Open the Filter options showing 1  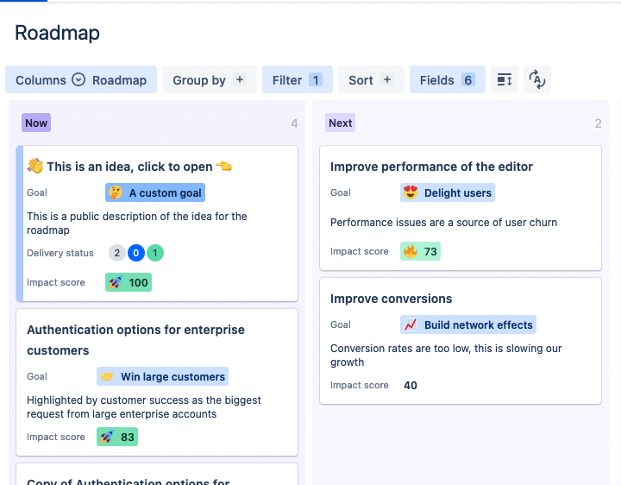pos(298,79)
